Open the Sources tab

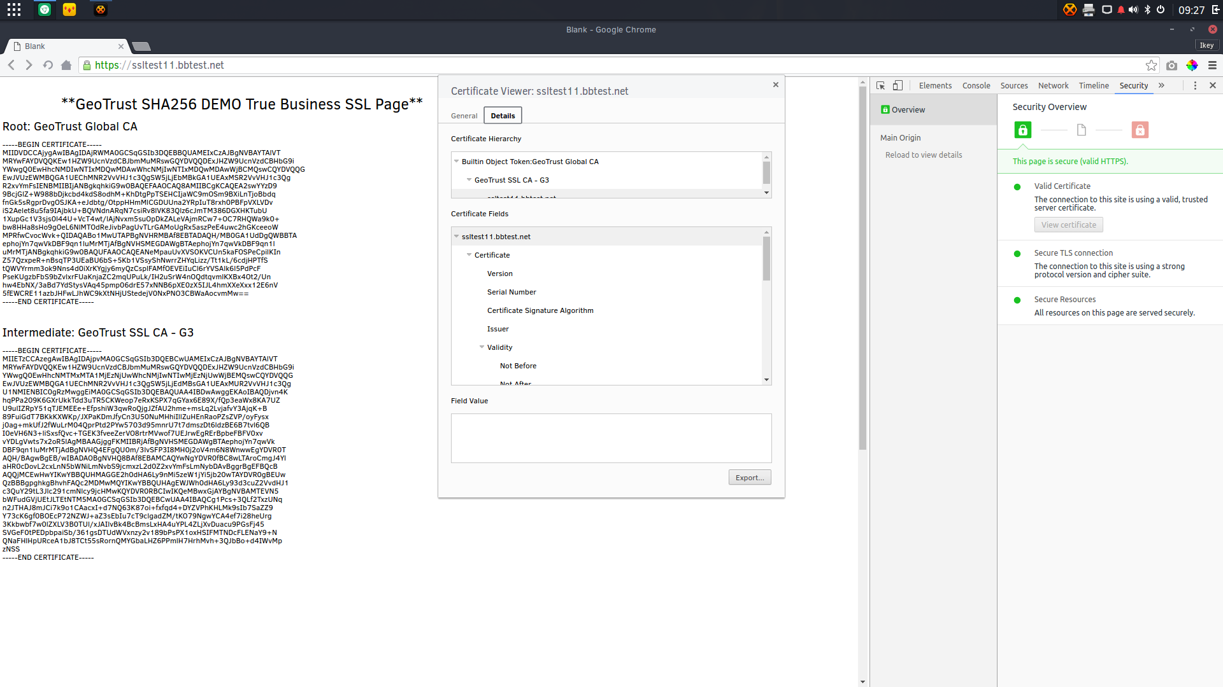click(1014, 85)
